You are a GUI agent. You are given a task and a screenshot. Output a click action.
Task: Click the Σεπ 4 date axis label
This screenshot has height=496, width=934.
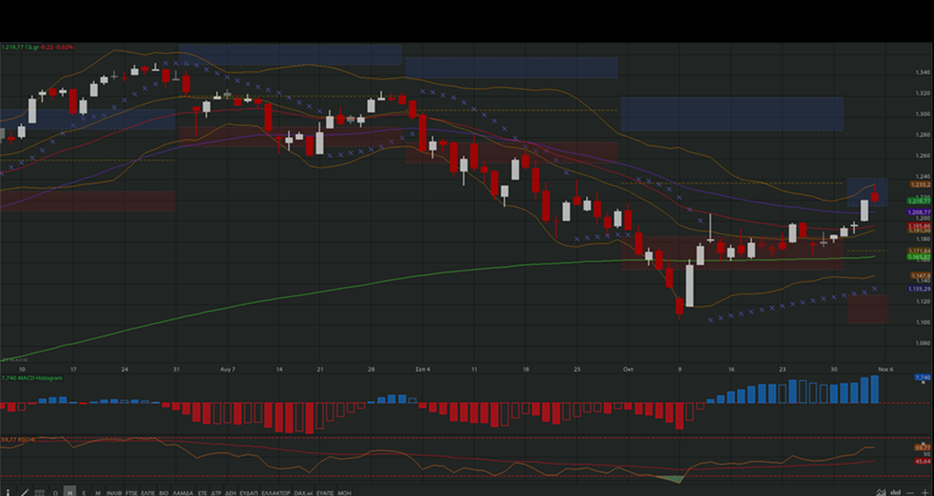[422, 369]
